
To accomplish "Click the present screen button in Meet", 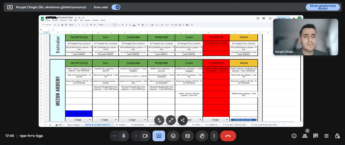I will (x=159, y=136).
